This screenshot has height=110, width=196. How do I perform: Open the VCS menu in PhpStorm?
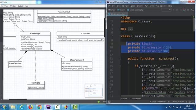tap(157, 6)
